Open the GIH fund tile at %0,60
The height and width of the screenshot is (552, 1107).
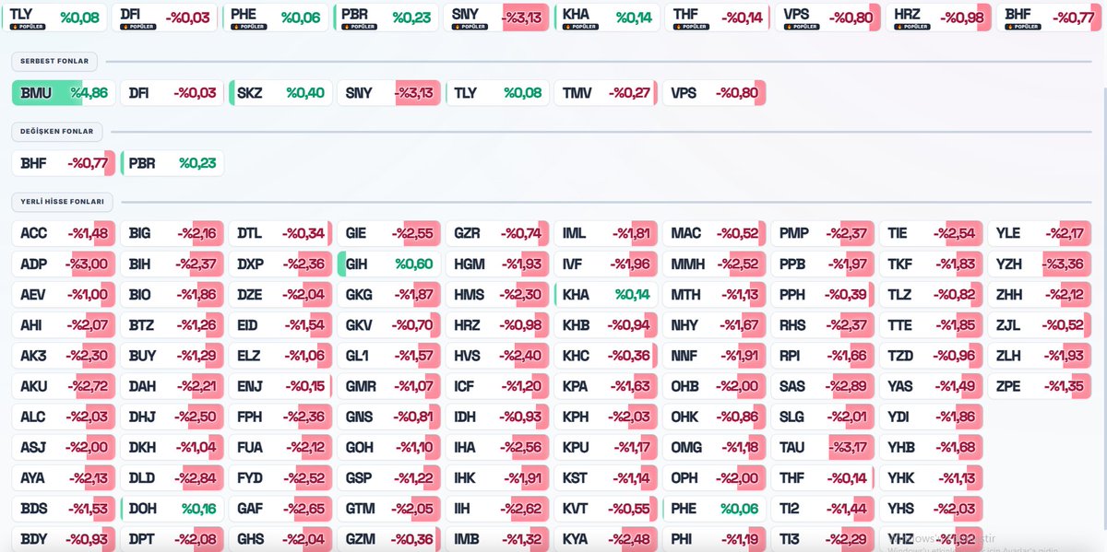click(x=388, y=264)
